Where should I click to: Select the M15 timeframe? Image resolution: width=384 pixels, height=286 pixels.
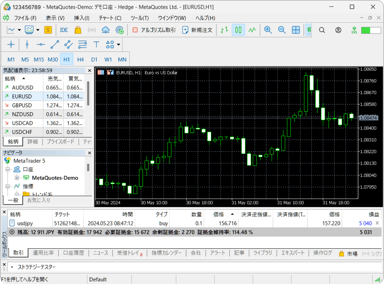point(39,59)
